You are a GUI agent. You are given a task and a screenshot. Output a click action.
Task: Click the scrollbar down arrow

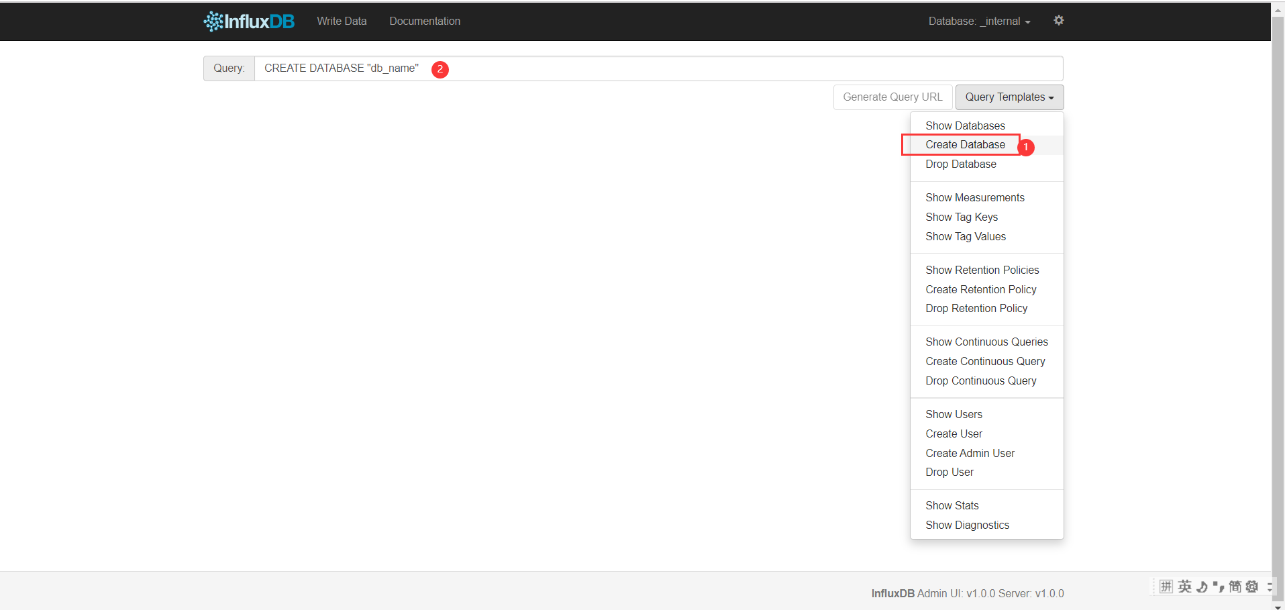tap(1278, 607)
